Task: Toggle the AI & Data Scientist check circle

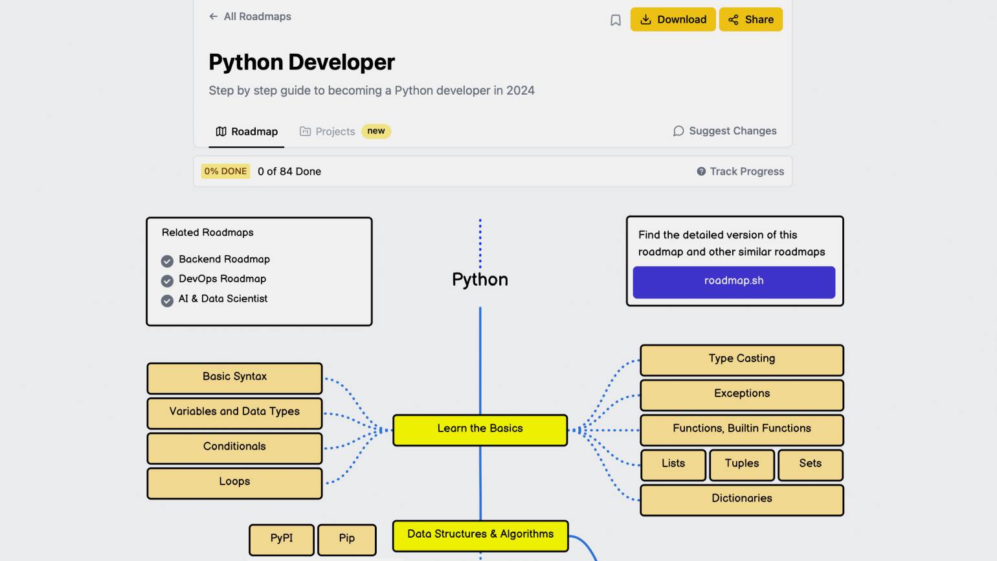Action: (x=167, y=301)
